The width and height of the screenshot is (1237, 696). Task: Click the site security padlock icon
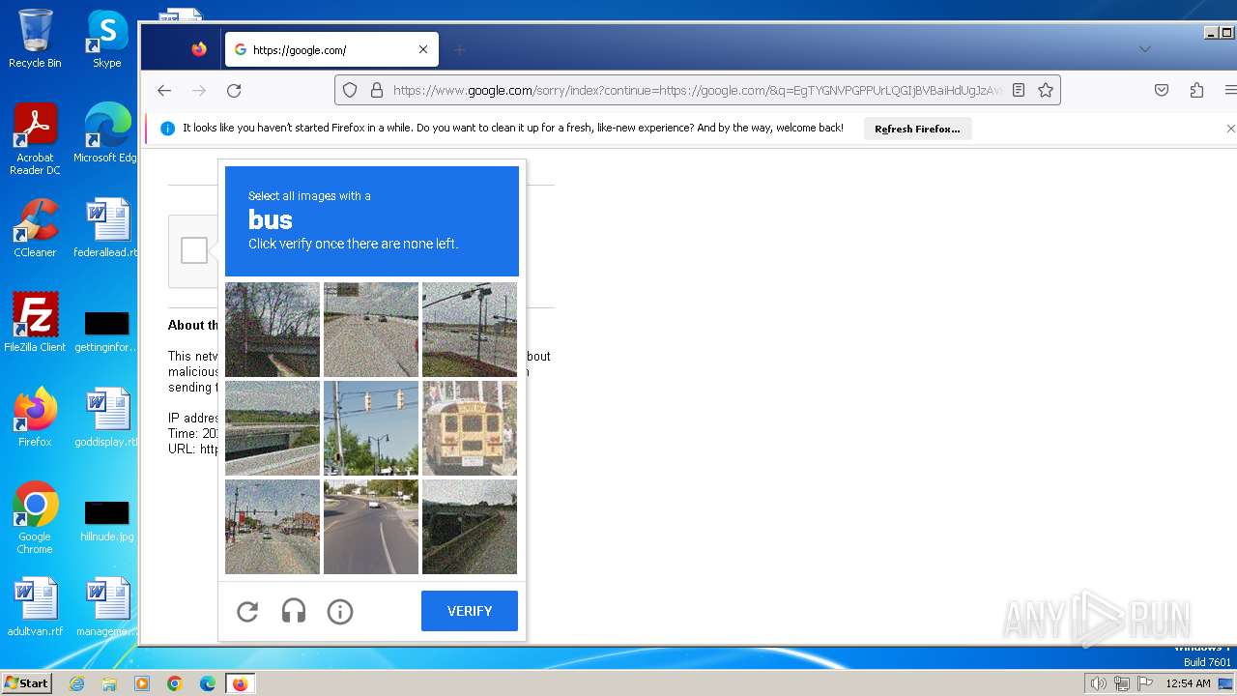(x=377, y=90)
